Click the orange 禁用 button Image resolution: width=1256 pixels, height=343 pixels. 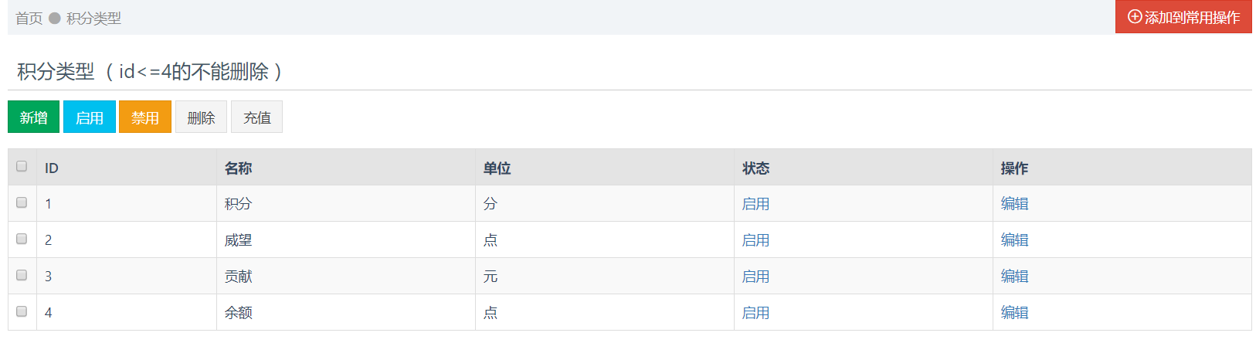coord(145,117)
